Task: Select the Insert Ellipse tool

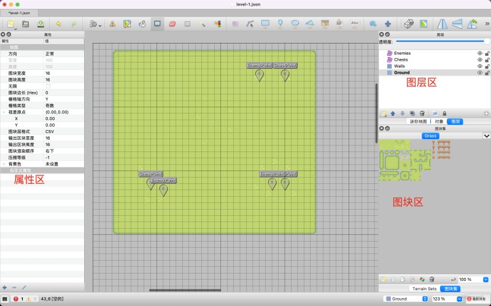Action: pos(295,24)
